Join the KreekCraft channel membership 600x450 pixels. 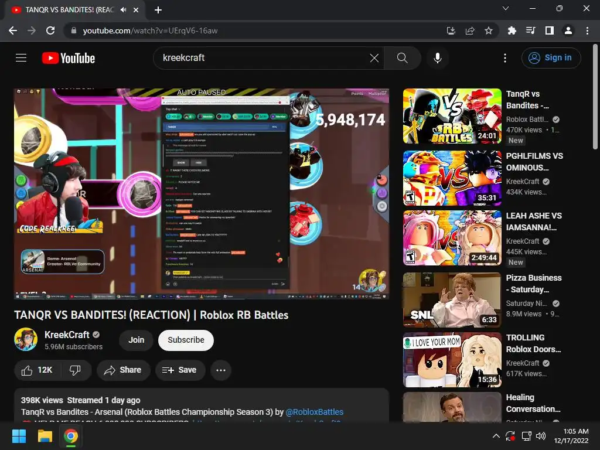tap(136, 340)
